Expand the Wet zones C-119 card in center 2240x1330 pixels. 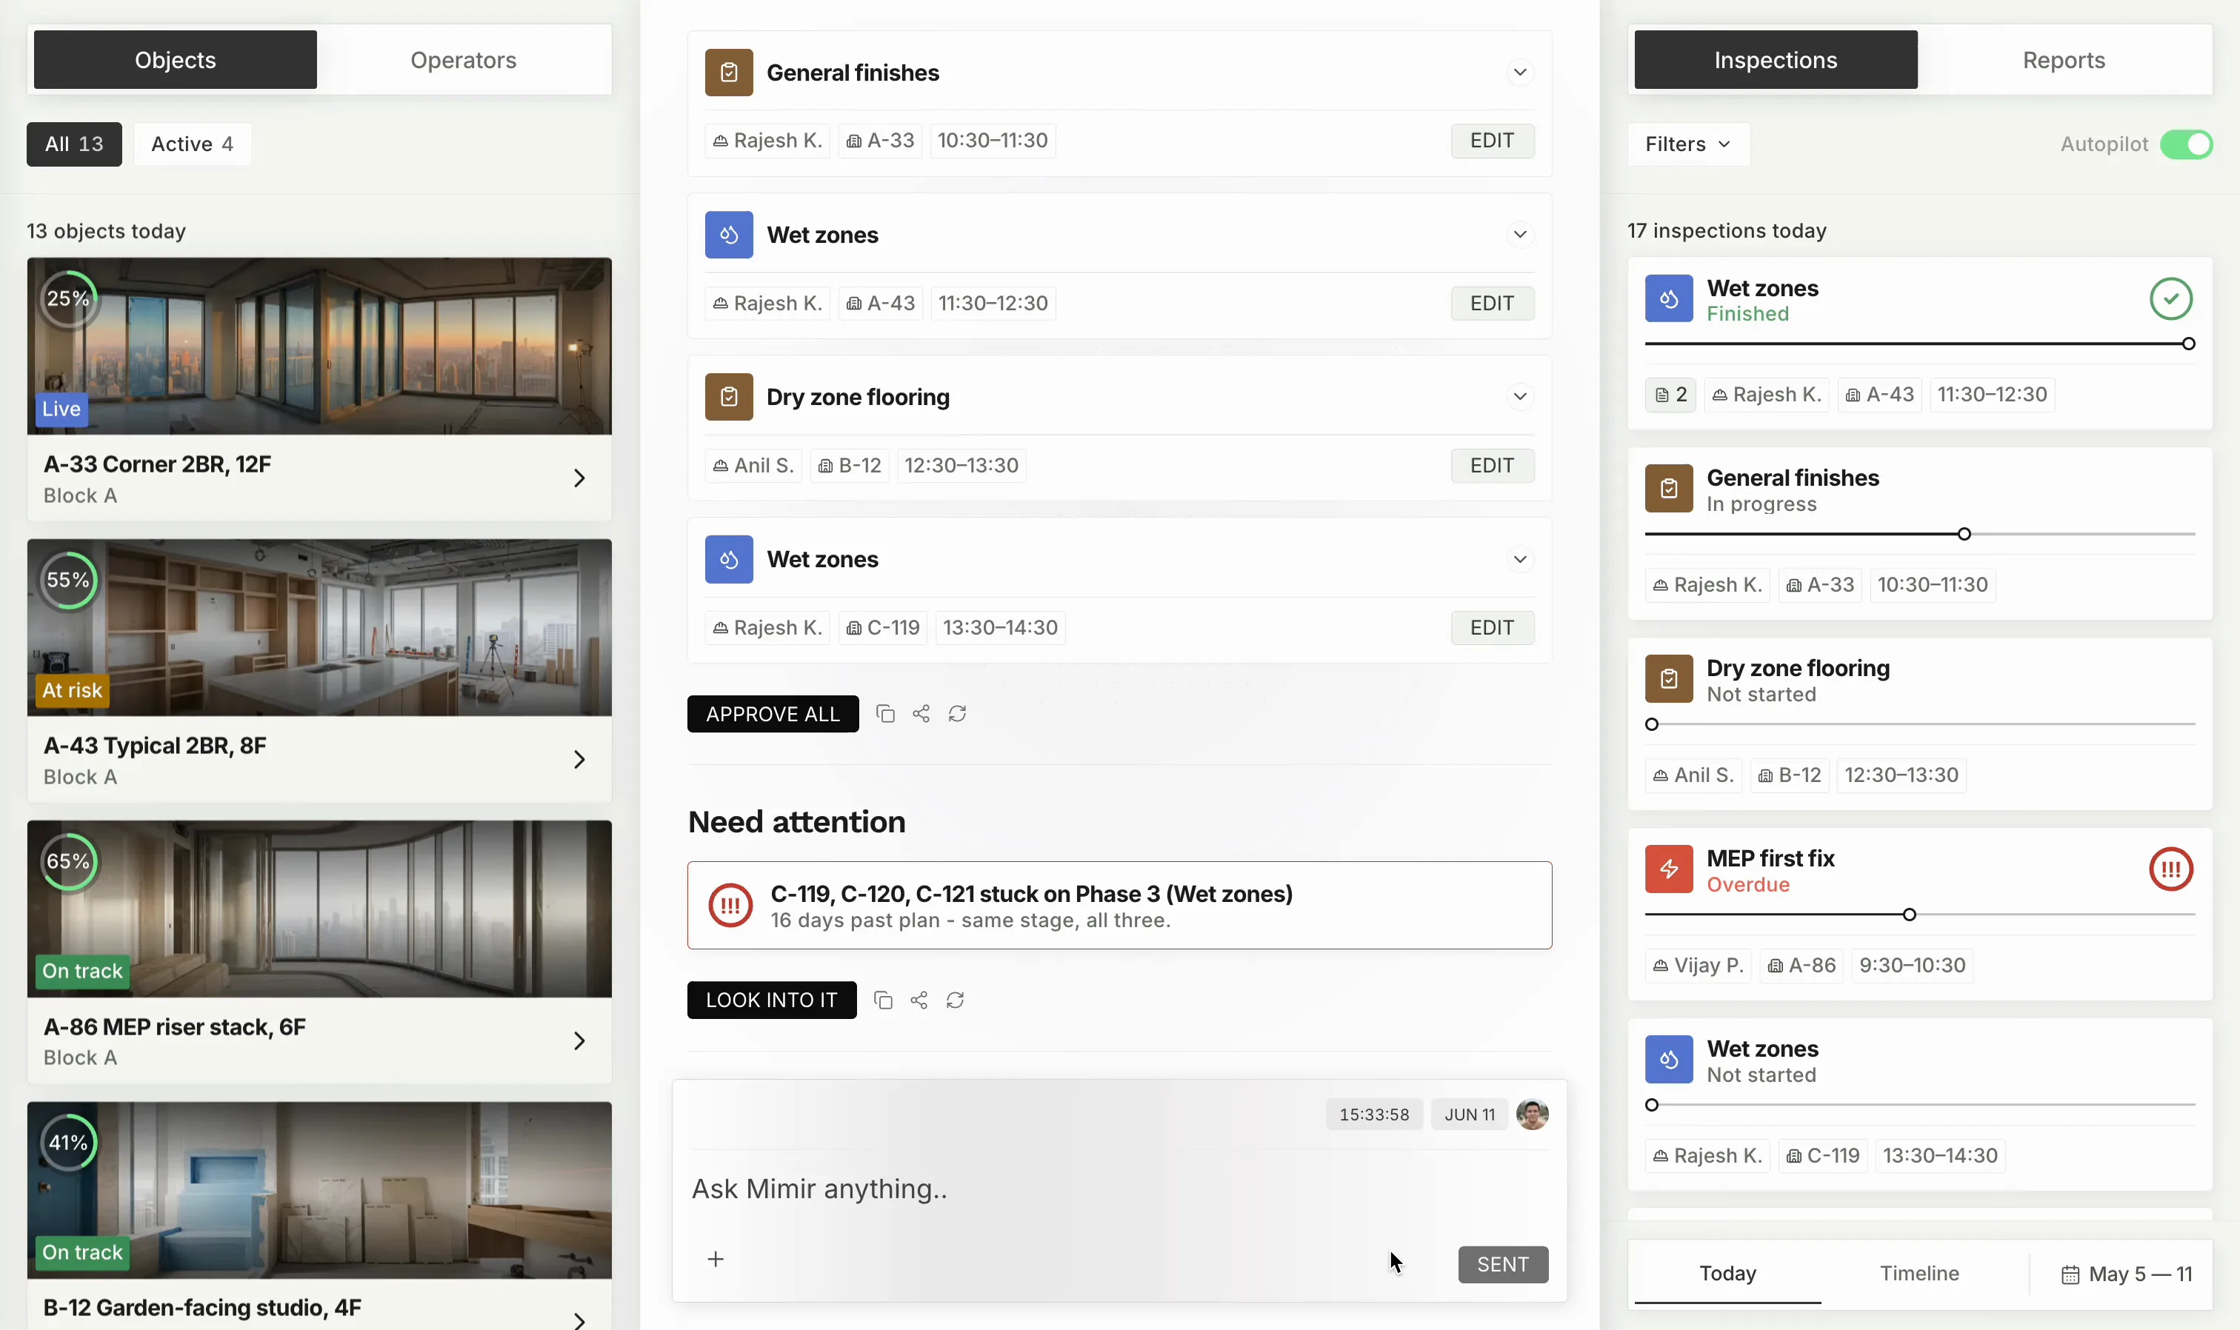point(1520,559)
